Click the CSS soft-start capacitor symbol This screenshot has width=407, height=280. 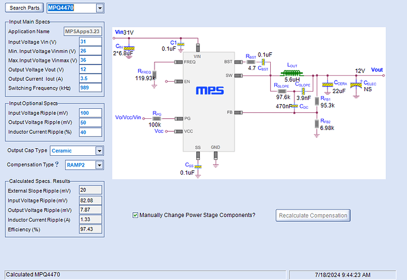pos(198,166)
